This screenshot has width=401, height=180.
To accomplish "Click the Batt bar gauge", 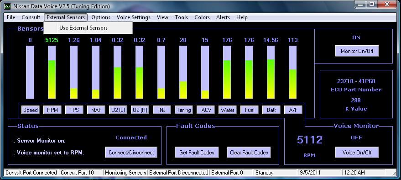I will coord(271,72).
